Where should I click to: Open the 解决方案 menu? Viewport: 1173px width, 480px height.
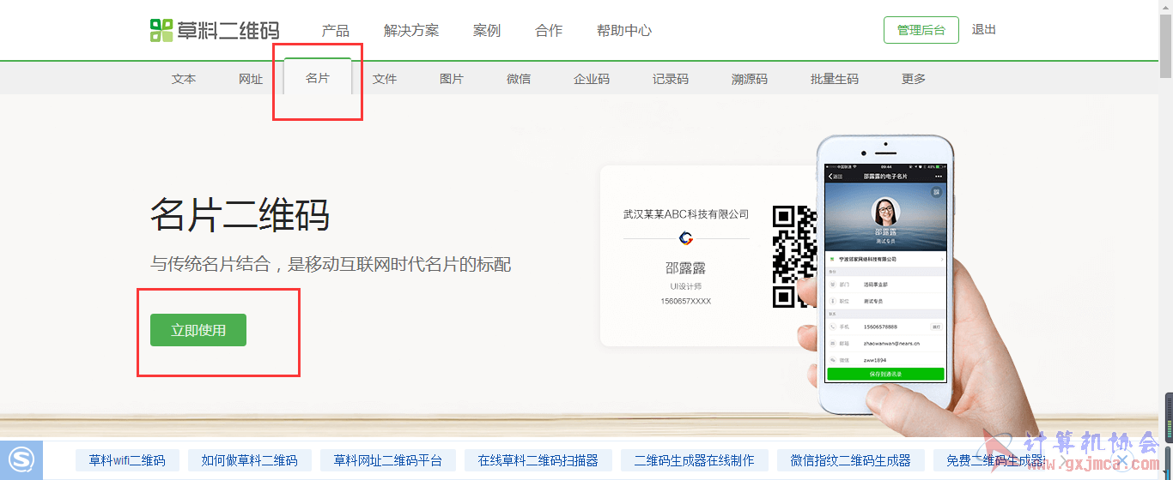point(411,30)
